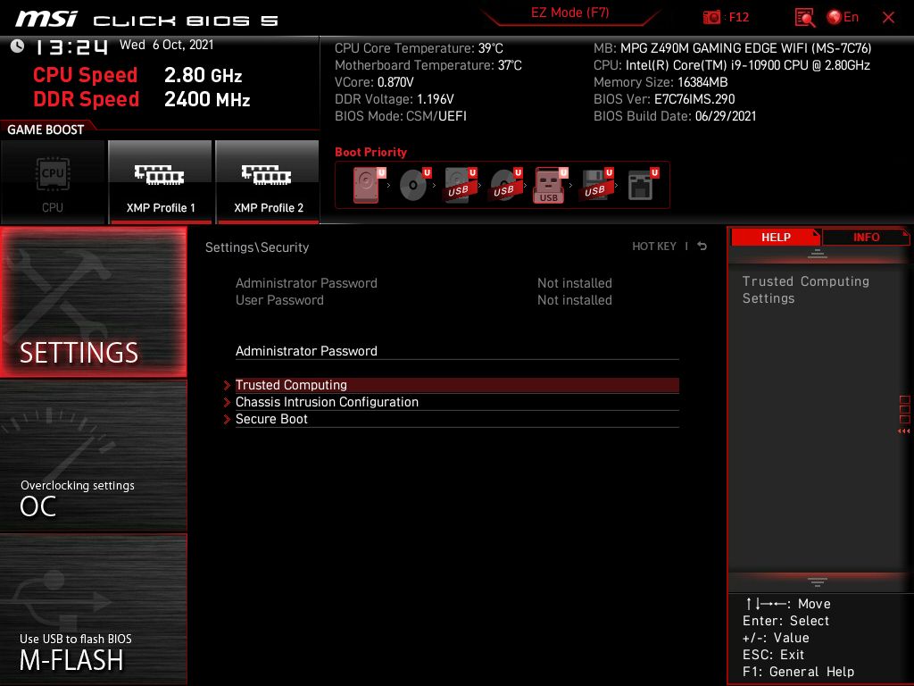Click the help panel top grip handle

tap(818, 254)
